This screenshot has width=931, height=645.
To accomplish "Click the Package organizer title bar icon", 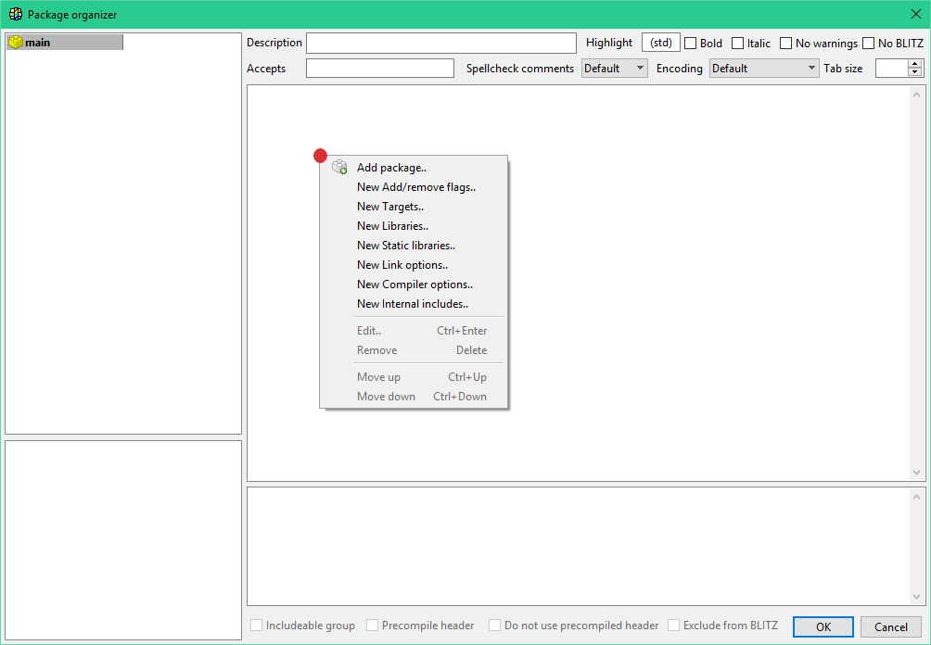I will click(x=15, y=15).
